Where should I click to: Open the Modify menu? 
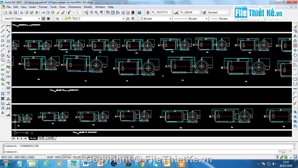[x=88, y=7]
